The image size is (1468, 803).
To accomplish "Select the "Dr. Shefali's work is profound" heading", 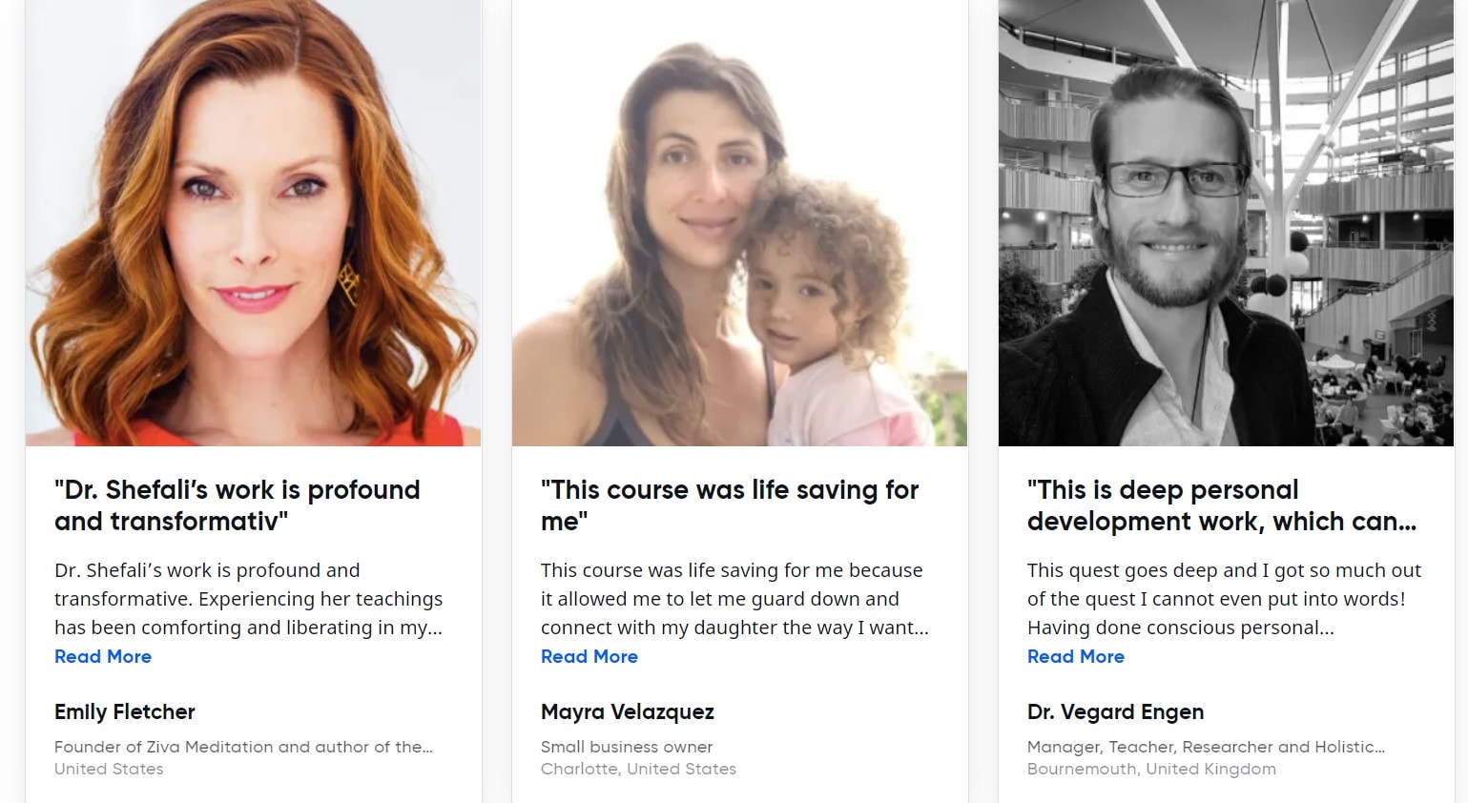I will click(237, 505).
